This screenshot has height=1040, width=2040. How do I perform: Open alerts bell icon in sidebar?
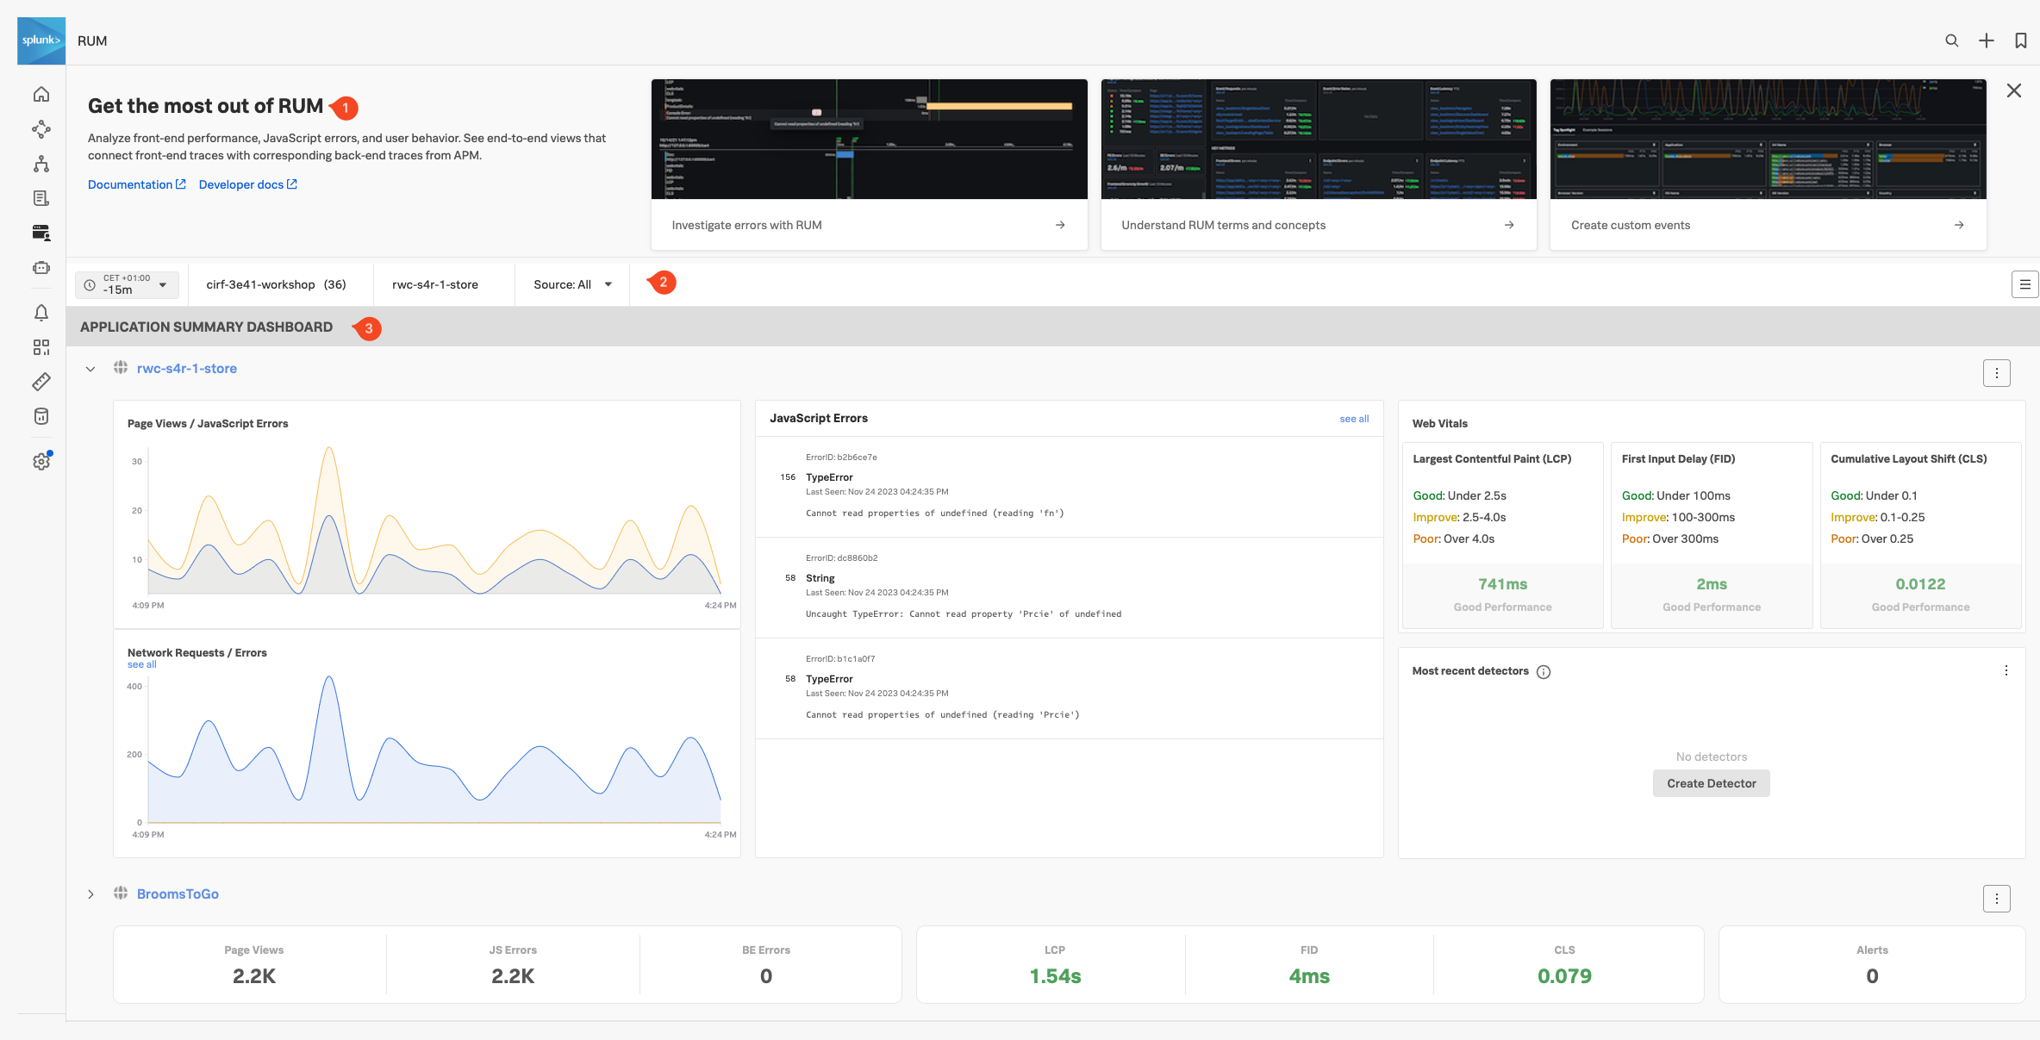(41, 313)
